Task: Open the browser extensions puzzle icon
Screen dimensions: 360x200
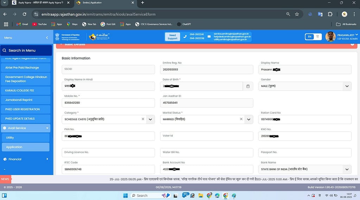Action: (330, 14)
